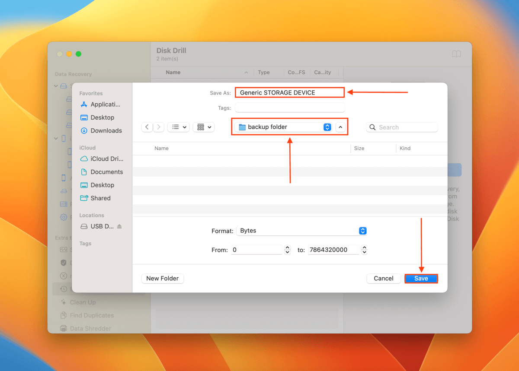
Task: Select Desktop under Favorites
Action: [x=98, y=117]
